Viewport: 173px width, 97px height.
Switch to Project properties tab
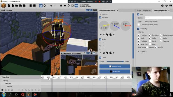click(x=144, y=10)
